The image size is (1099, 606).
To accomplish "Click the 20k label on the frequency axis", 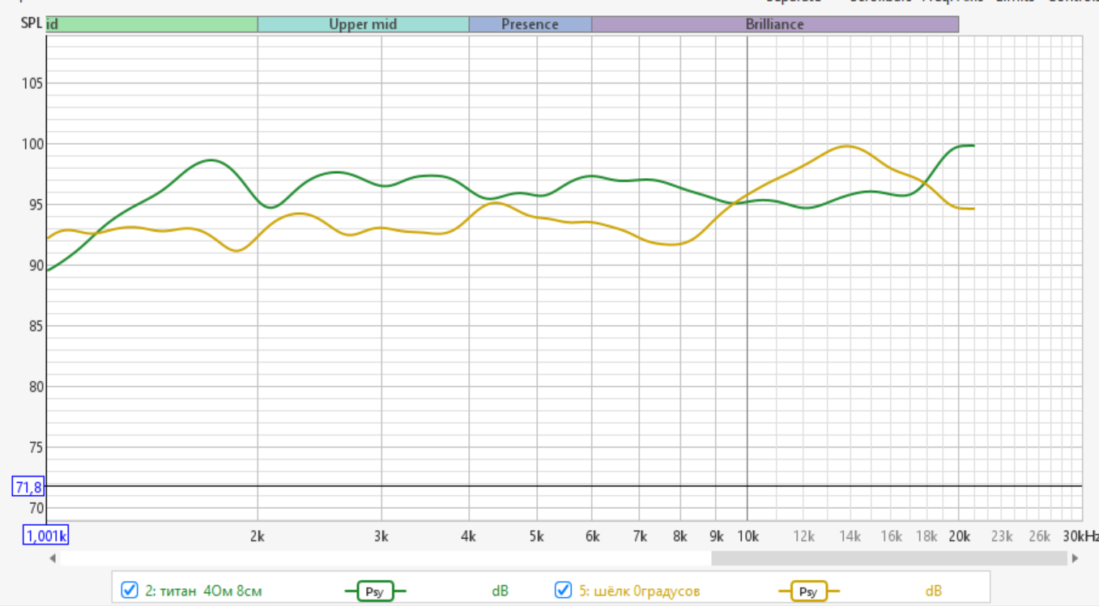I will click(959, 536).
